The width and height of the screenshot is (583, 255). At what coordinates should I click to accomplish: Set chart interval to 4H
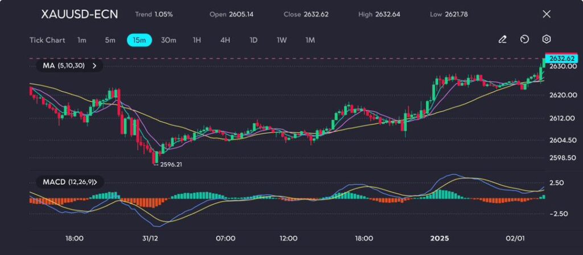click(x=225, y=40)
